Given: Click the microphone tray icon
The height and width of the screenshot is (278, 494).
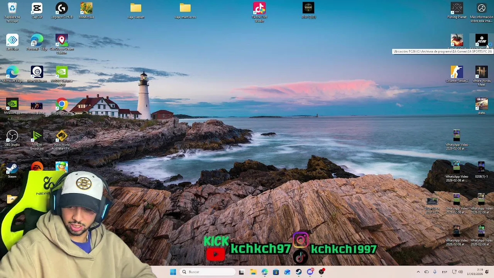Looking at the screenshot, I should click(435, 272).
